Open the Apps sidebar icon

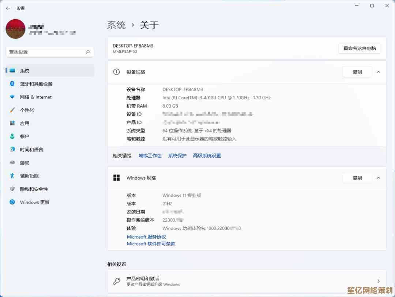click(x=12, y=123)
